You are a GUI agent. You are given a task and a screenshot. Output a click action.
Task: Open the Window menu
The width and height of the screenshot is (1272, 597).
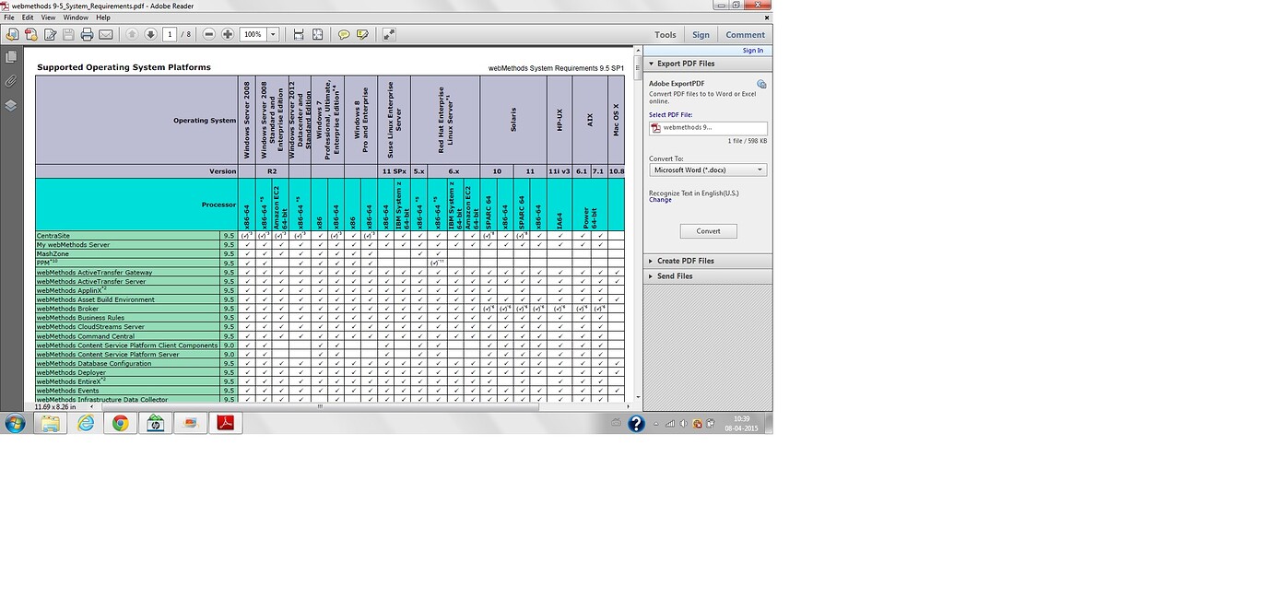click(x=76, y=18)
